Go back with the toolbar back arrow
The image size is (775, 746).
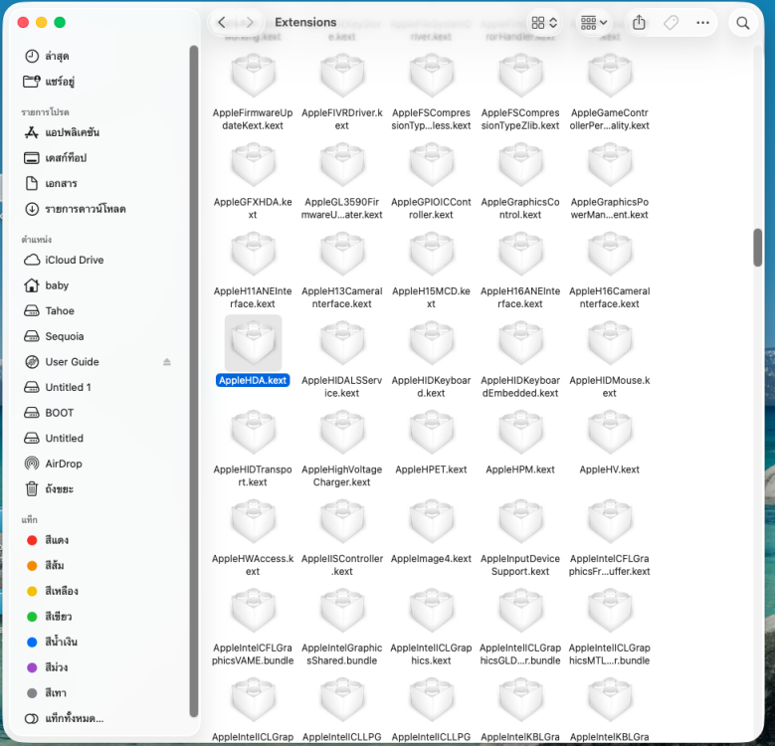(x=222, y=22)
